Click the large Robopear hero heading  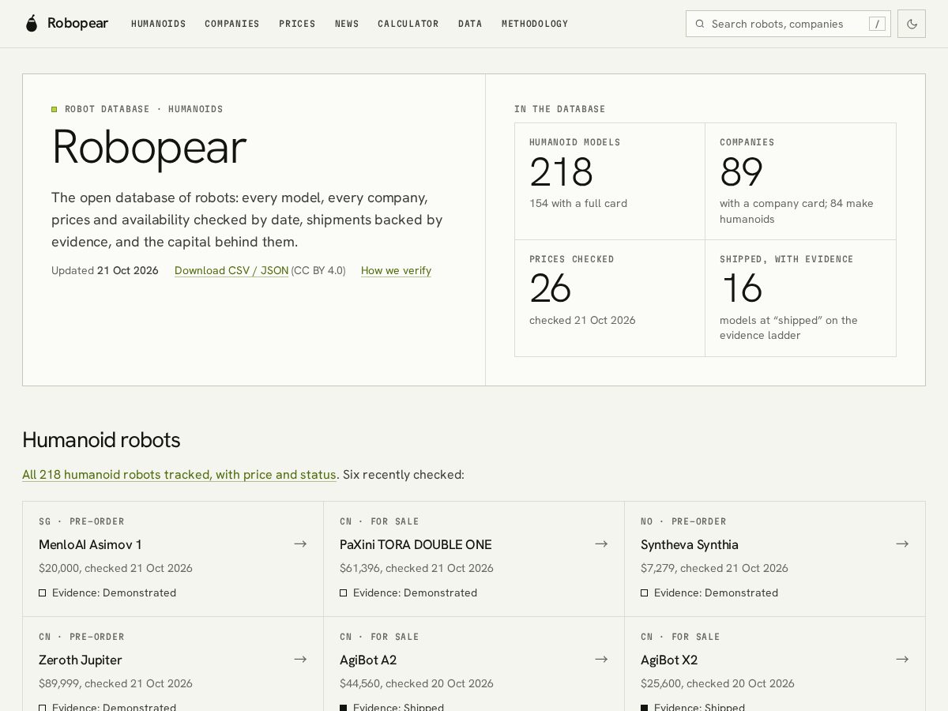click(x=149, y=148)
